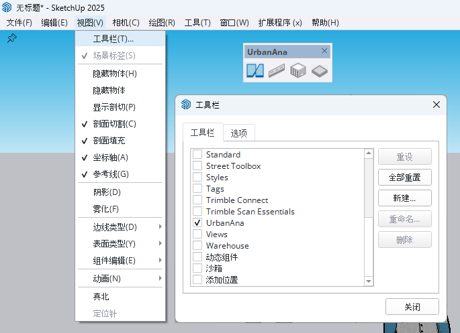The image size is (460, 333).
Task: Click the pin icon in the upper left
Action: 11,38
